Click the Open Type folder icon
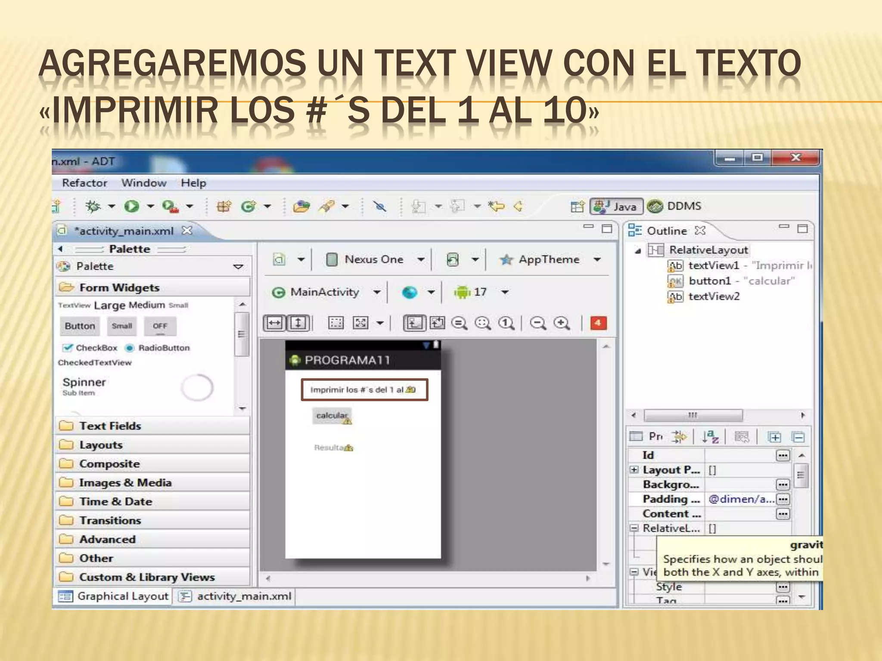This screenshot has width=882, height=661. [301, 207]
